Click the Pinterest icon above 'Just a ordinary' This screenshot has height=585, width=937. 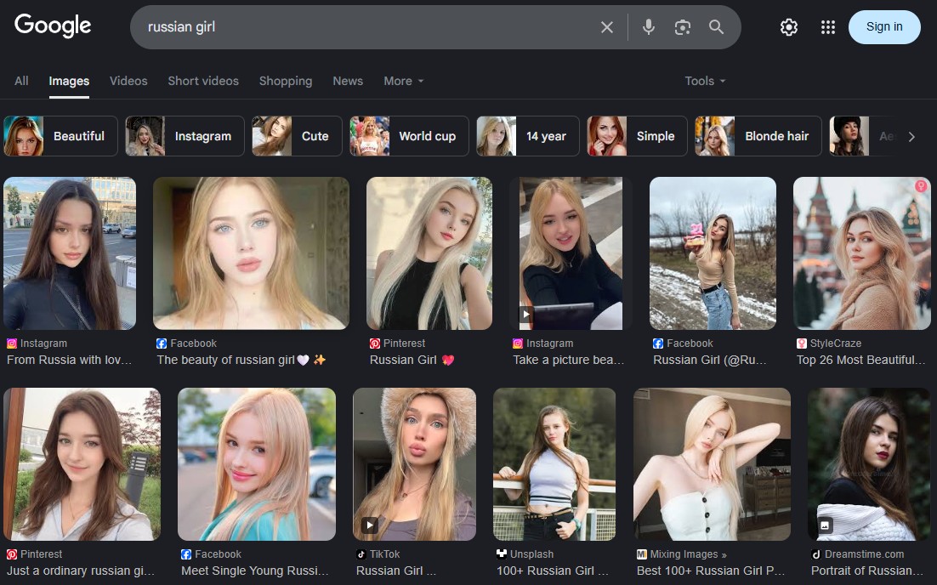point(12,554)
